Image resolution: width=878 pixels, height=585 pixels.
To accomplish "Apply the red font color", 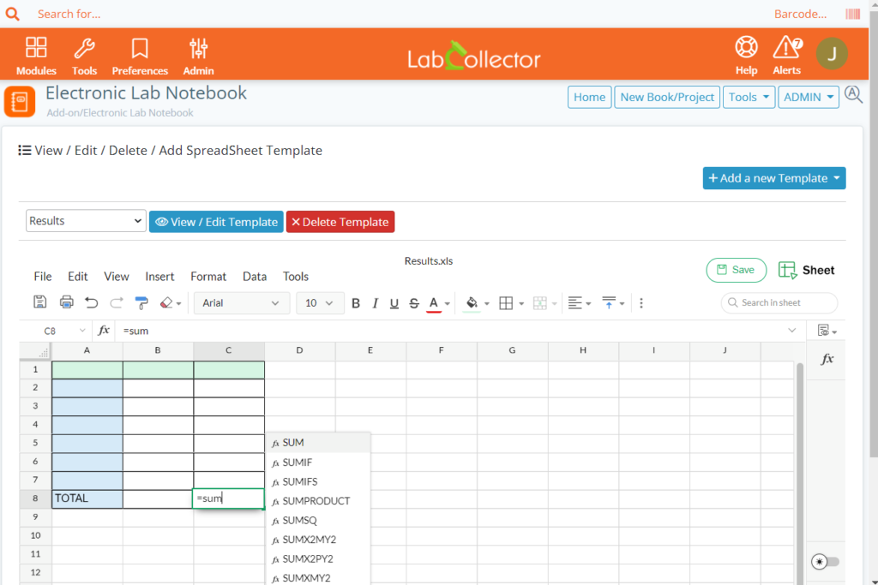I will [x=433, y=304].
